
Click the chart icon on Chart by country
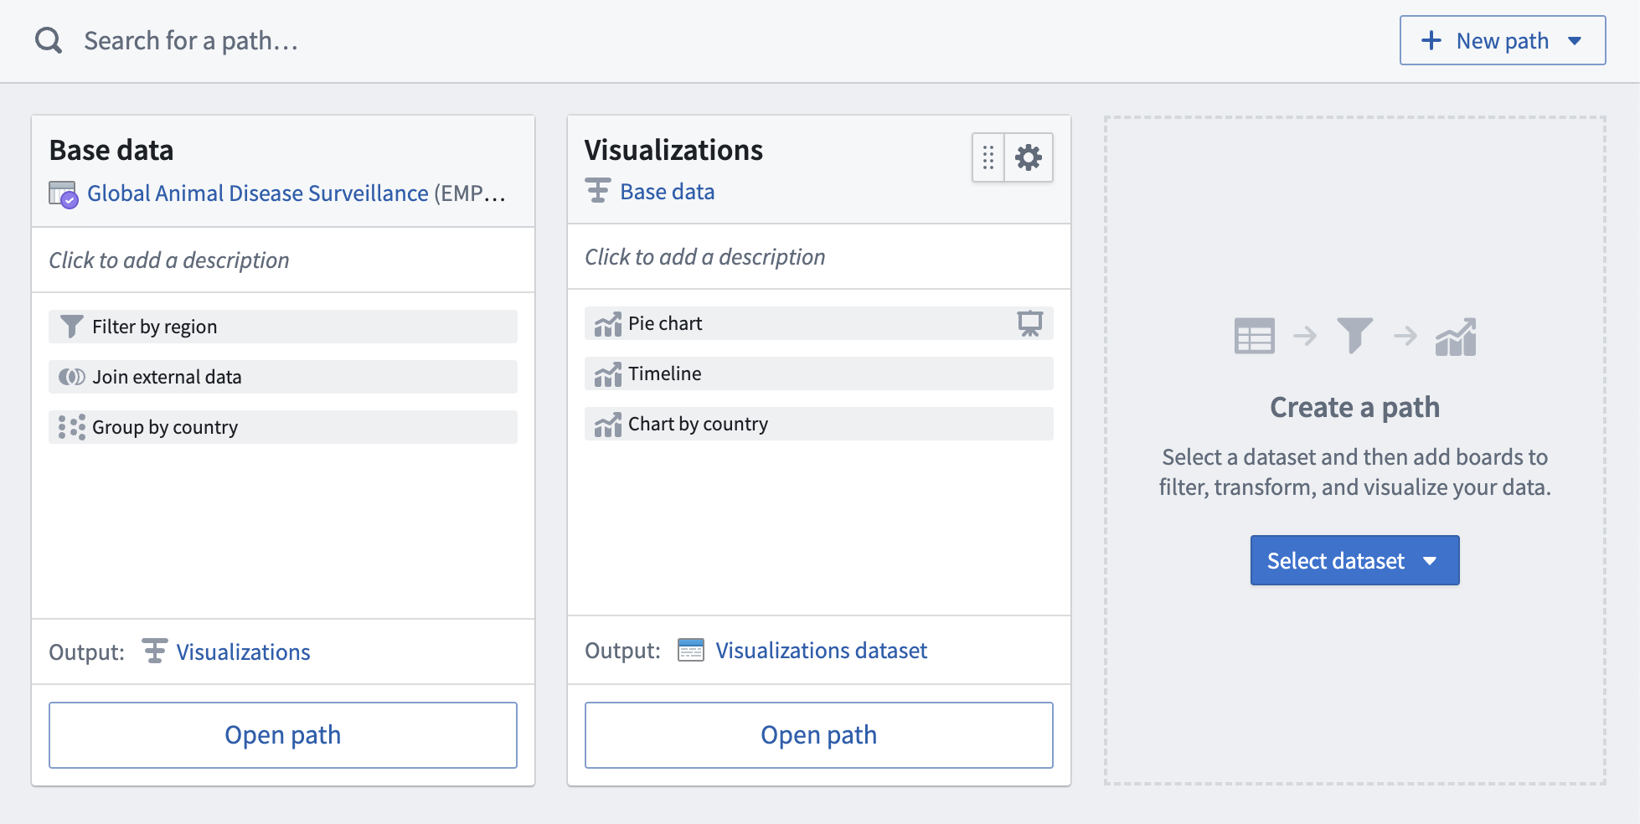608,425
